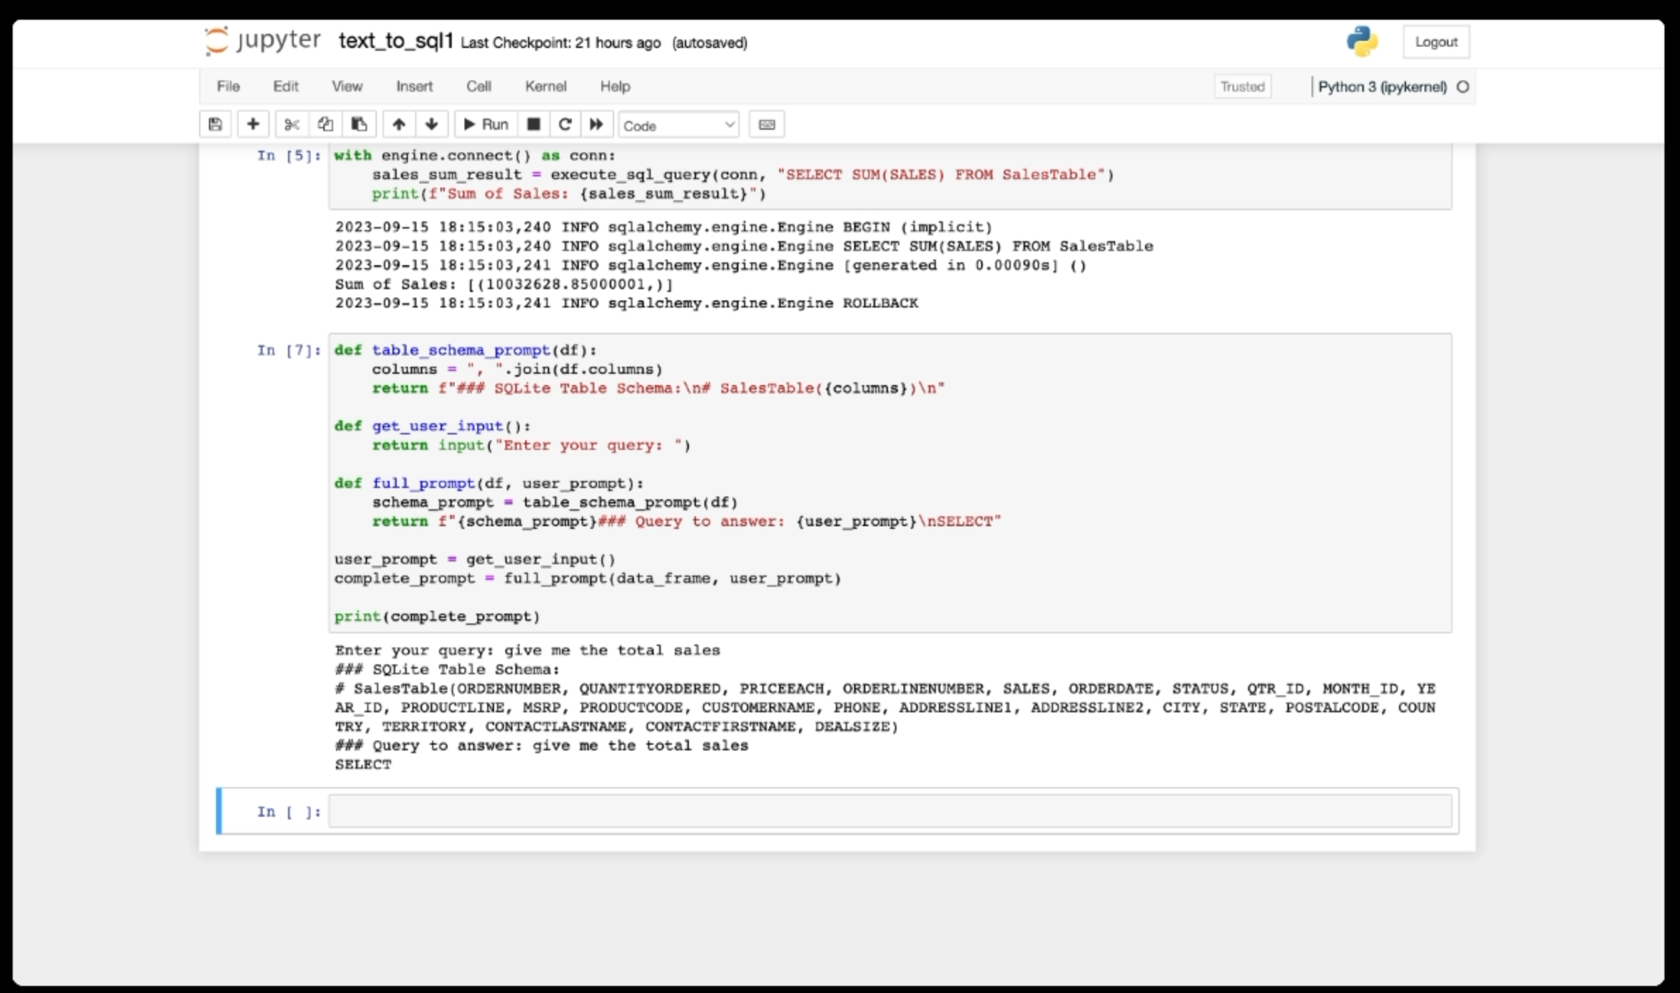Image resolution: width=1680 pixels, height=993 pixels.
Task: Click into the empty code cell input
Action: tap(889, 811)
